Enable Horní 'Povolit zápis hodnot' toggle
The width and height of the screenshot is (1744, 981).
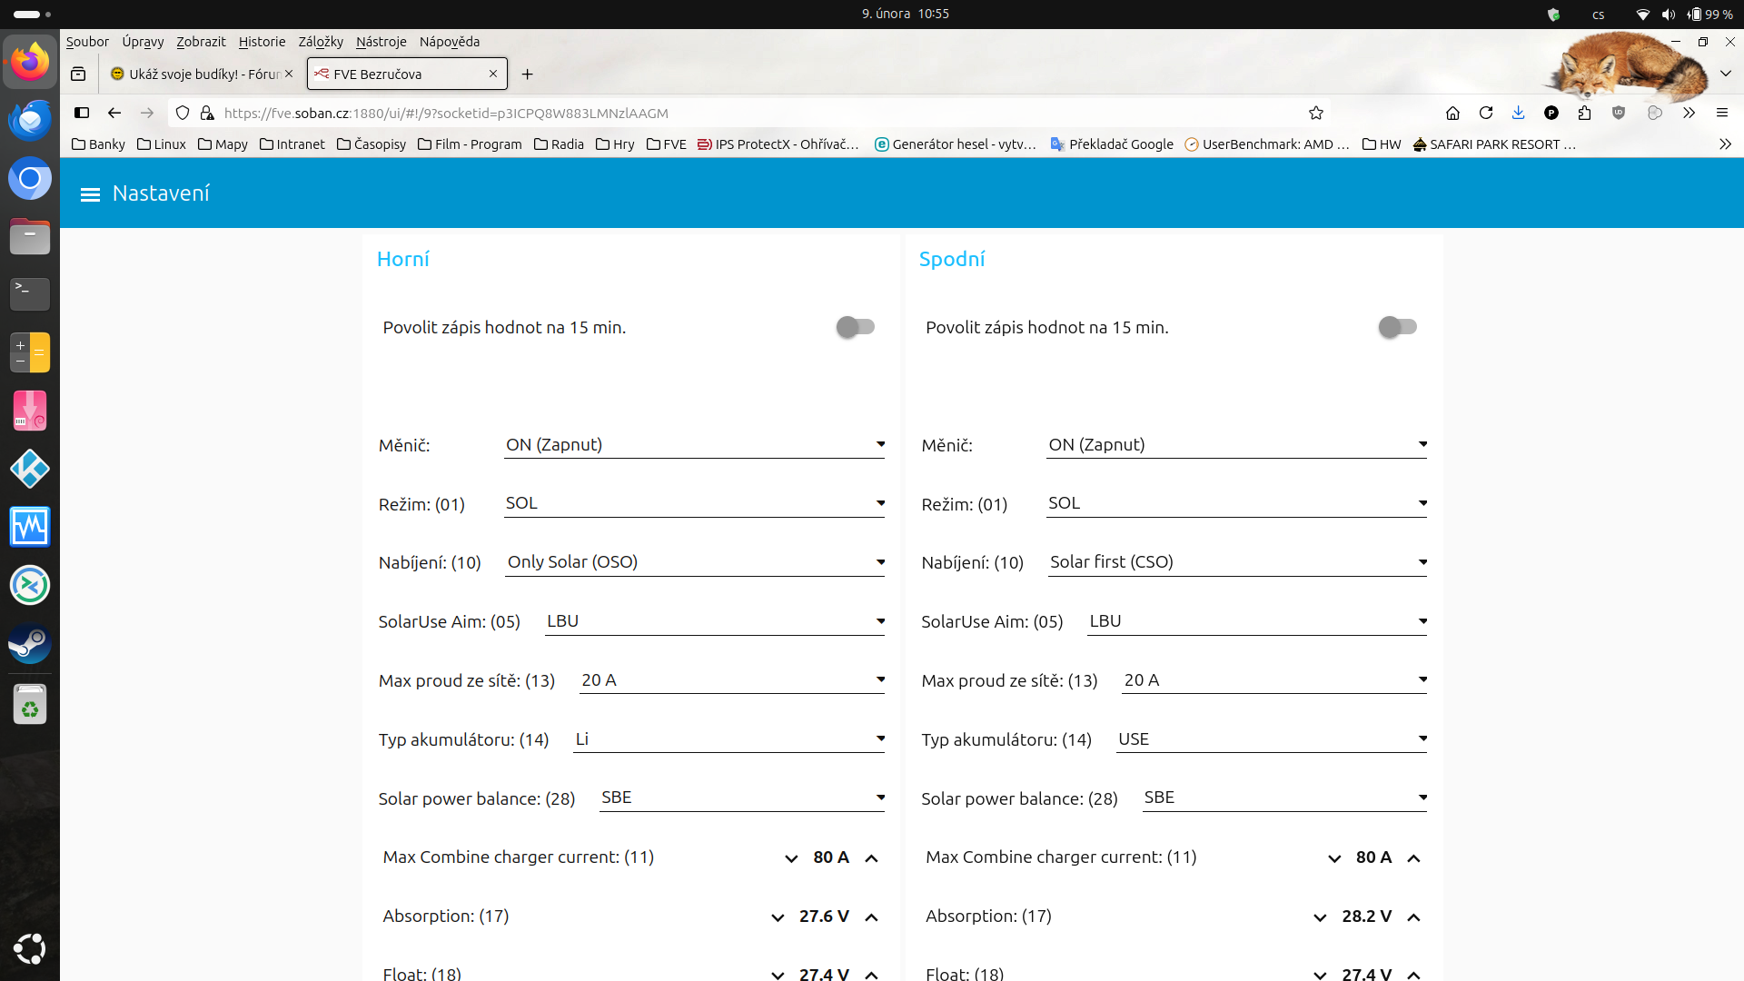[855, 327]
